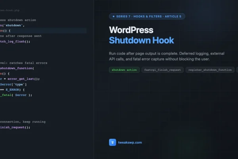Select the fastcgi_finish_request tag

click(x=162, y=70)
